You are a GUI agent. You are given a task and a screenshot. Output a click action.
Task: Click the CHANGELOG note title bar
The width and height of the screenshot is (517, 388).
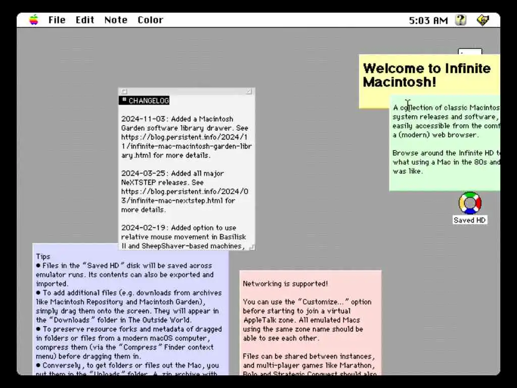tap(187, 91)
